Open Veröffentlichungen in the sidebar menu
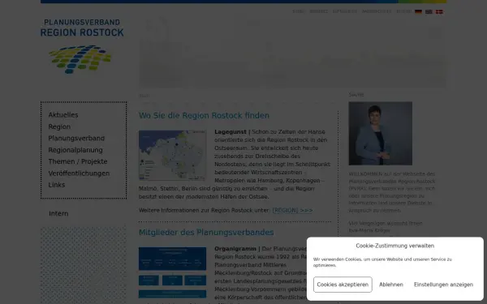 click(x=79, y=173)
